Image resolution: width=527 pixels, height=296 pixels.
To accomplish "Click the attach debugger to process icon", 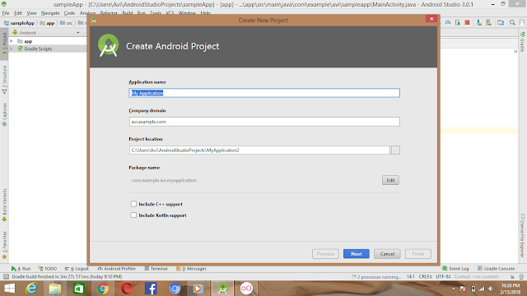I will 458,22.
